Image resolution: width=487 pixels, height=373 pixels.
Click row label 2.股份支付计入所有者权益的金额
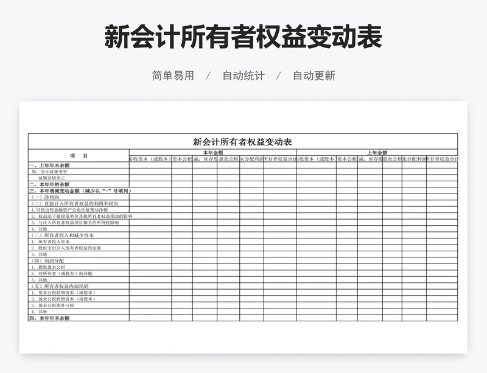[x=66, y=248]
